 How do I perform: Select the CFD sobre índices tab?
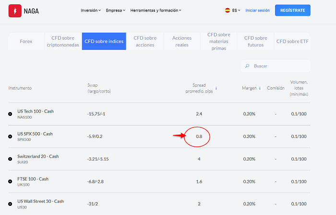coord(104,41)
